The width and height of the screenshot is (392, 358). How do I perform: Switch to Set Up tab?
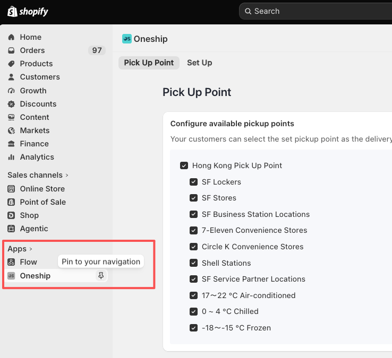tap(200, 63)
